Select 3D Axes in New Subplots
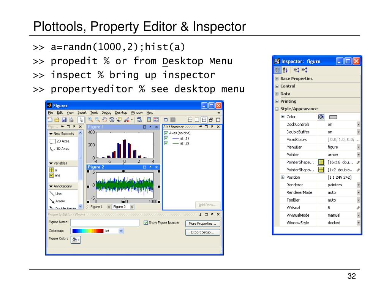Viewport: 389px width, 292px height. pyautogui.click(x=60, y=149)
